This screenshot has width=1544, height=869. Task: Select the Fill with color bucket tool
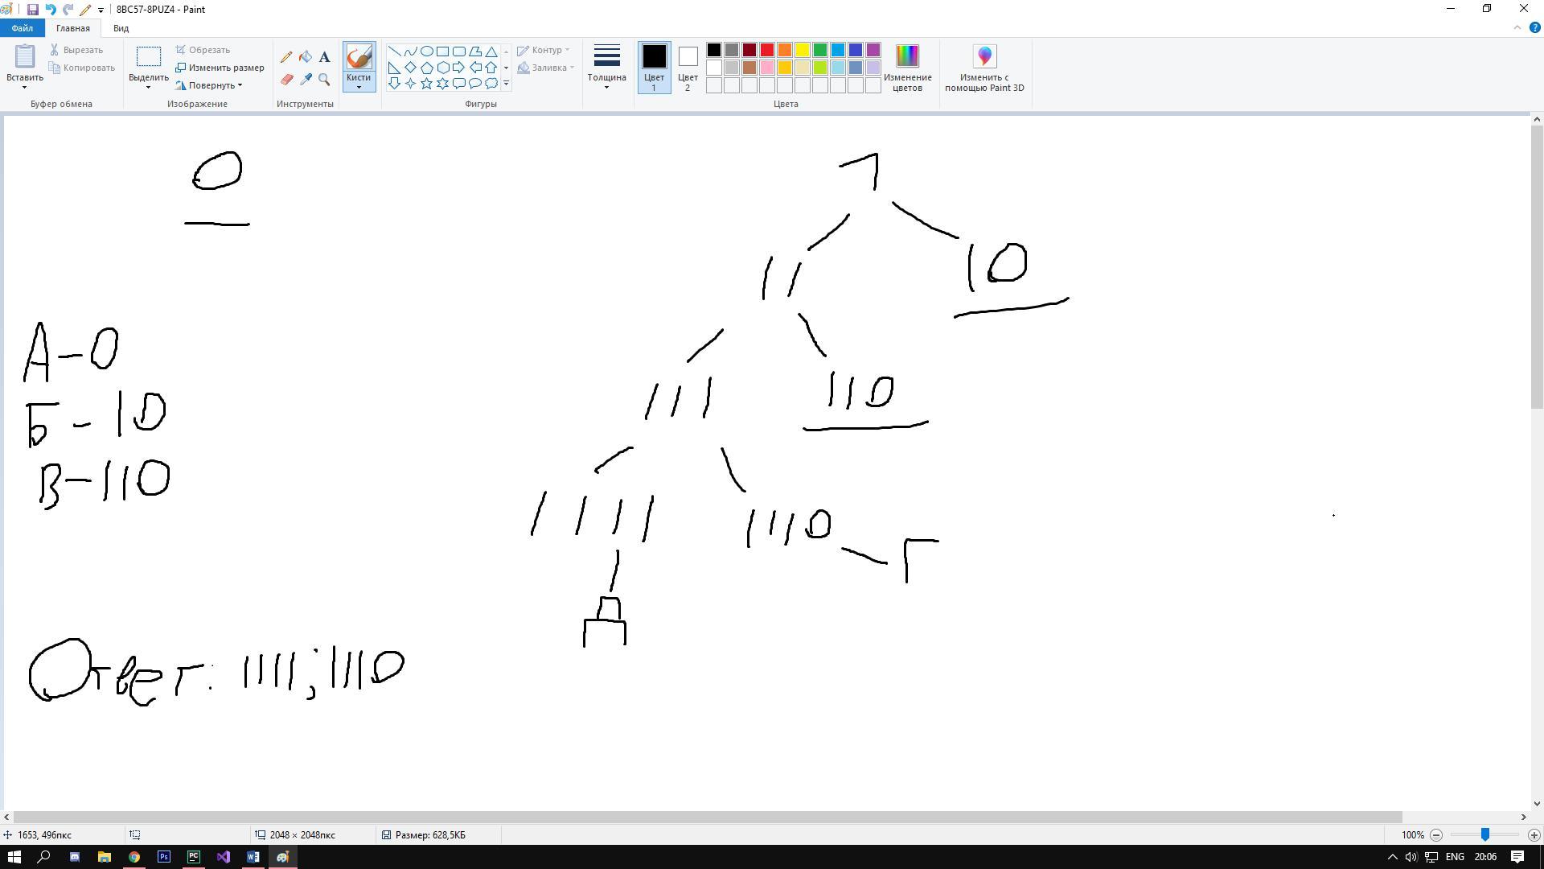click(x=306, y=57)
